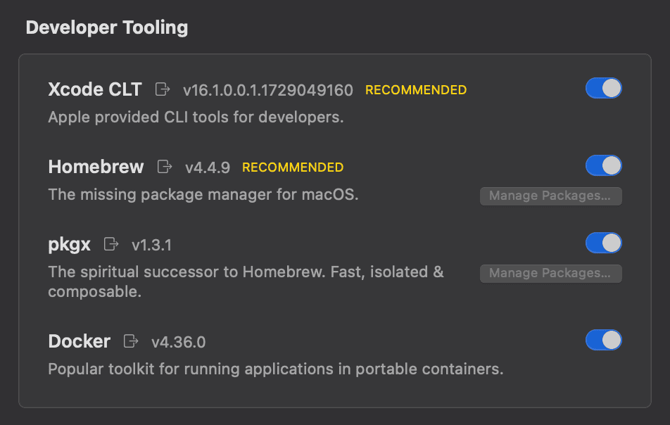The width and height of the screenshot is (670, 425).
Task: Disable the Xcode CLT toggle
Action: (x=603, y=89)
